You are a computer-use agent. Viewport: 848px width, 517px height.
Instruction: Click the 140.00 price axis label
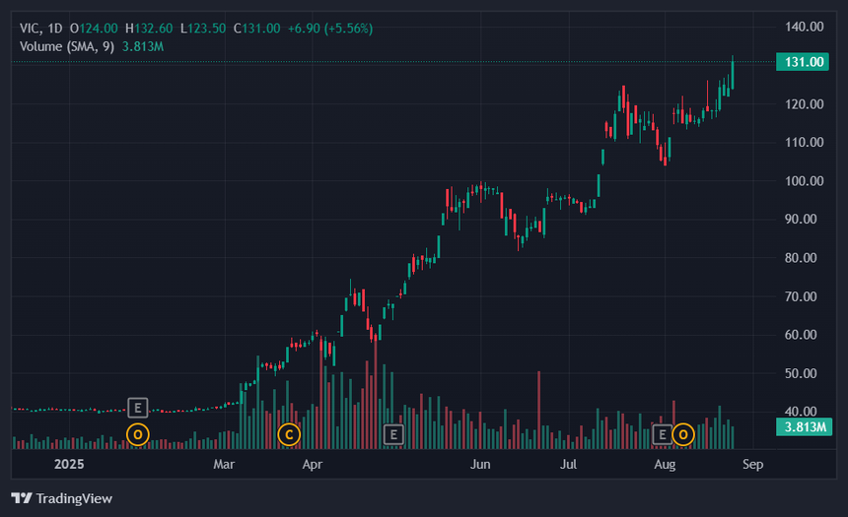(805, 27)
